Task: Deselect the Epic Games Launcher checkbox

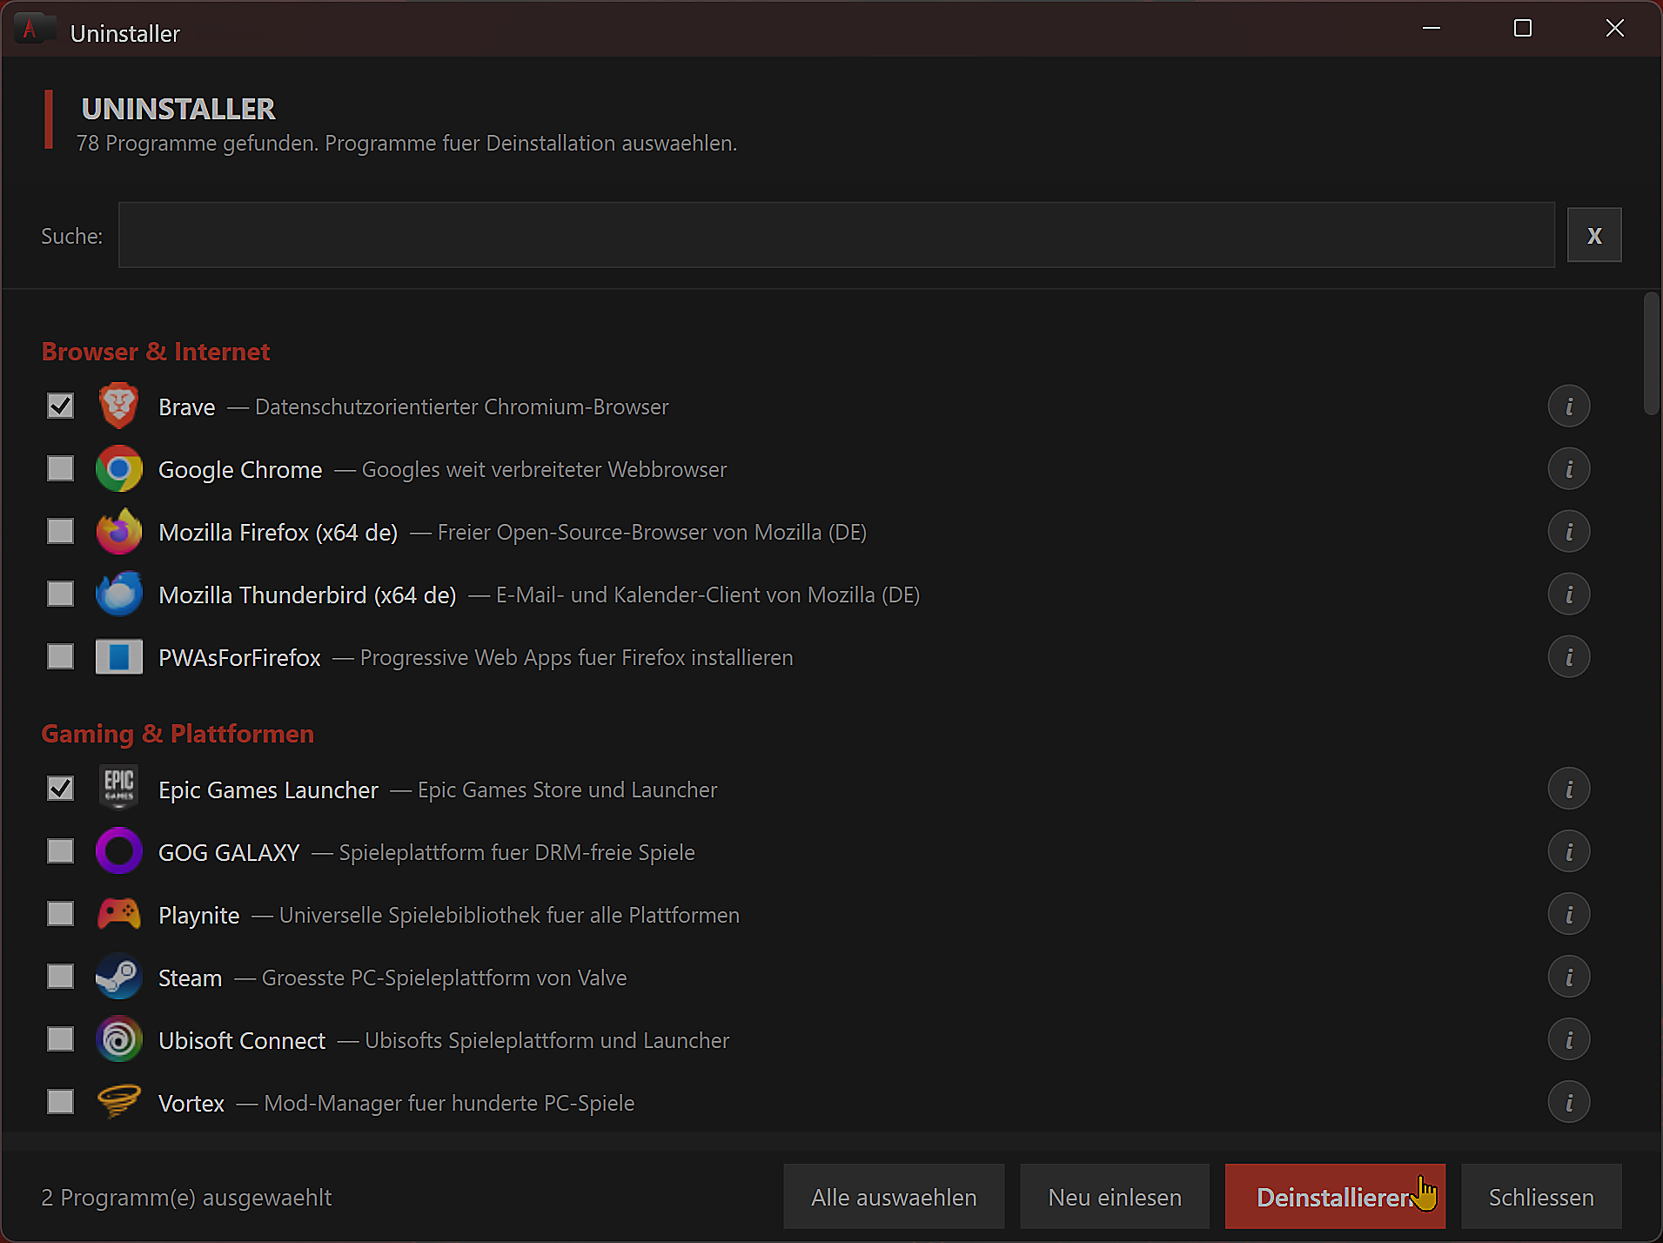Action: [60, 789]
